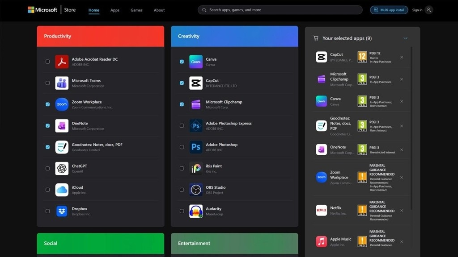Click the user account profile icon

429,10
